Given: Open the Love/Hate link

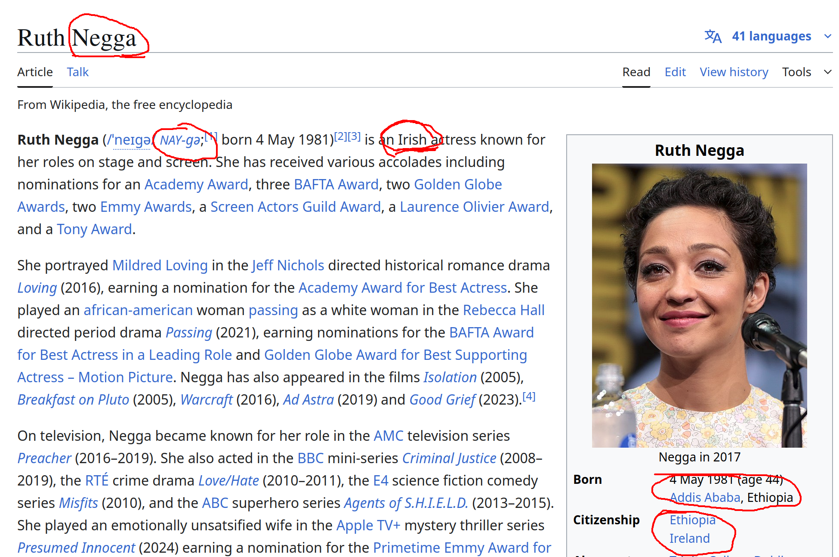Looking at the screenshot, I should click(228, 480).
